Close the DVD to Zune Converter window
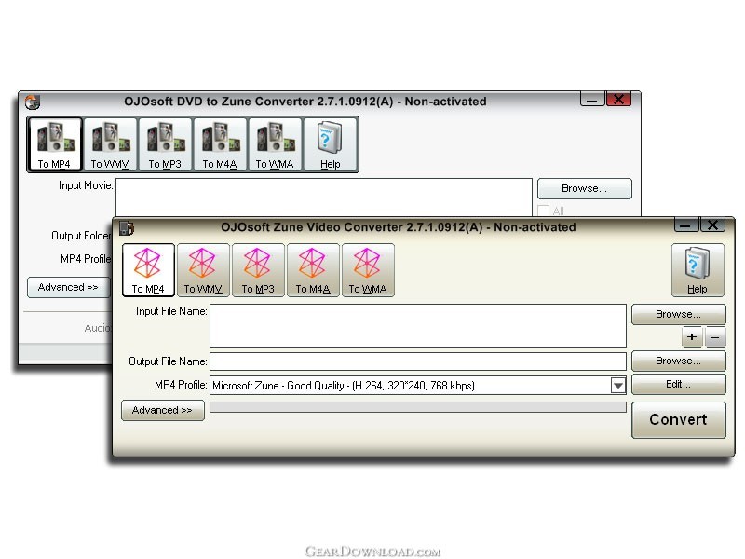This screenshot has width=745, height=559. 618,100
